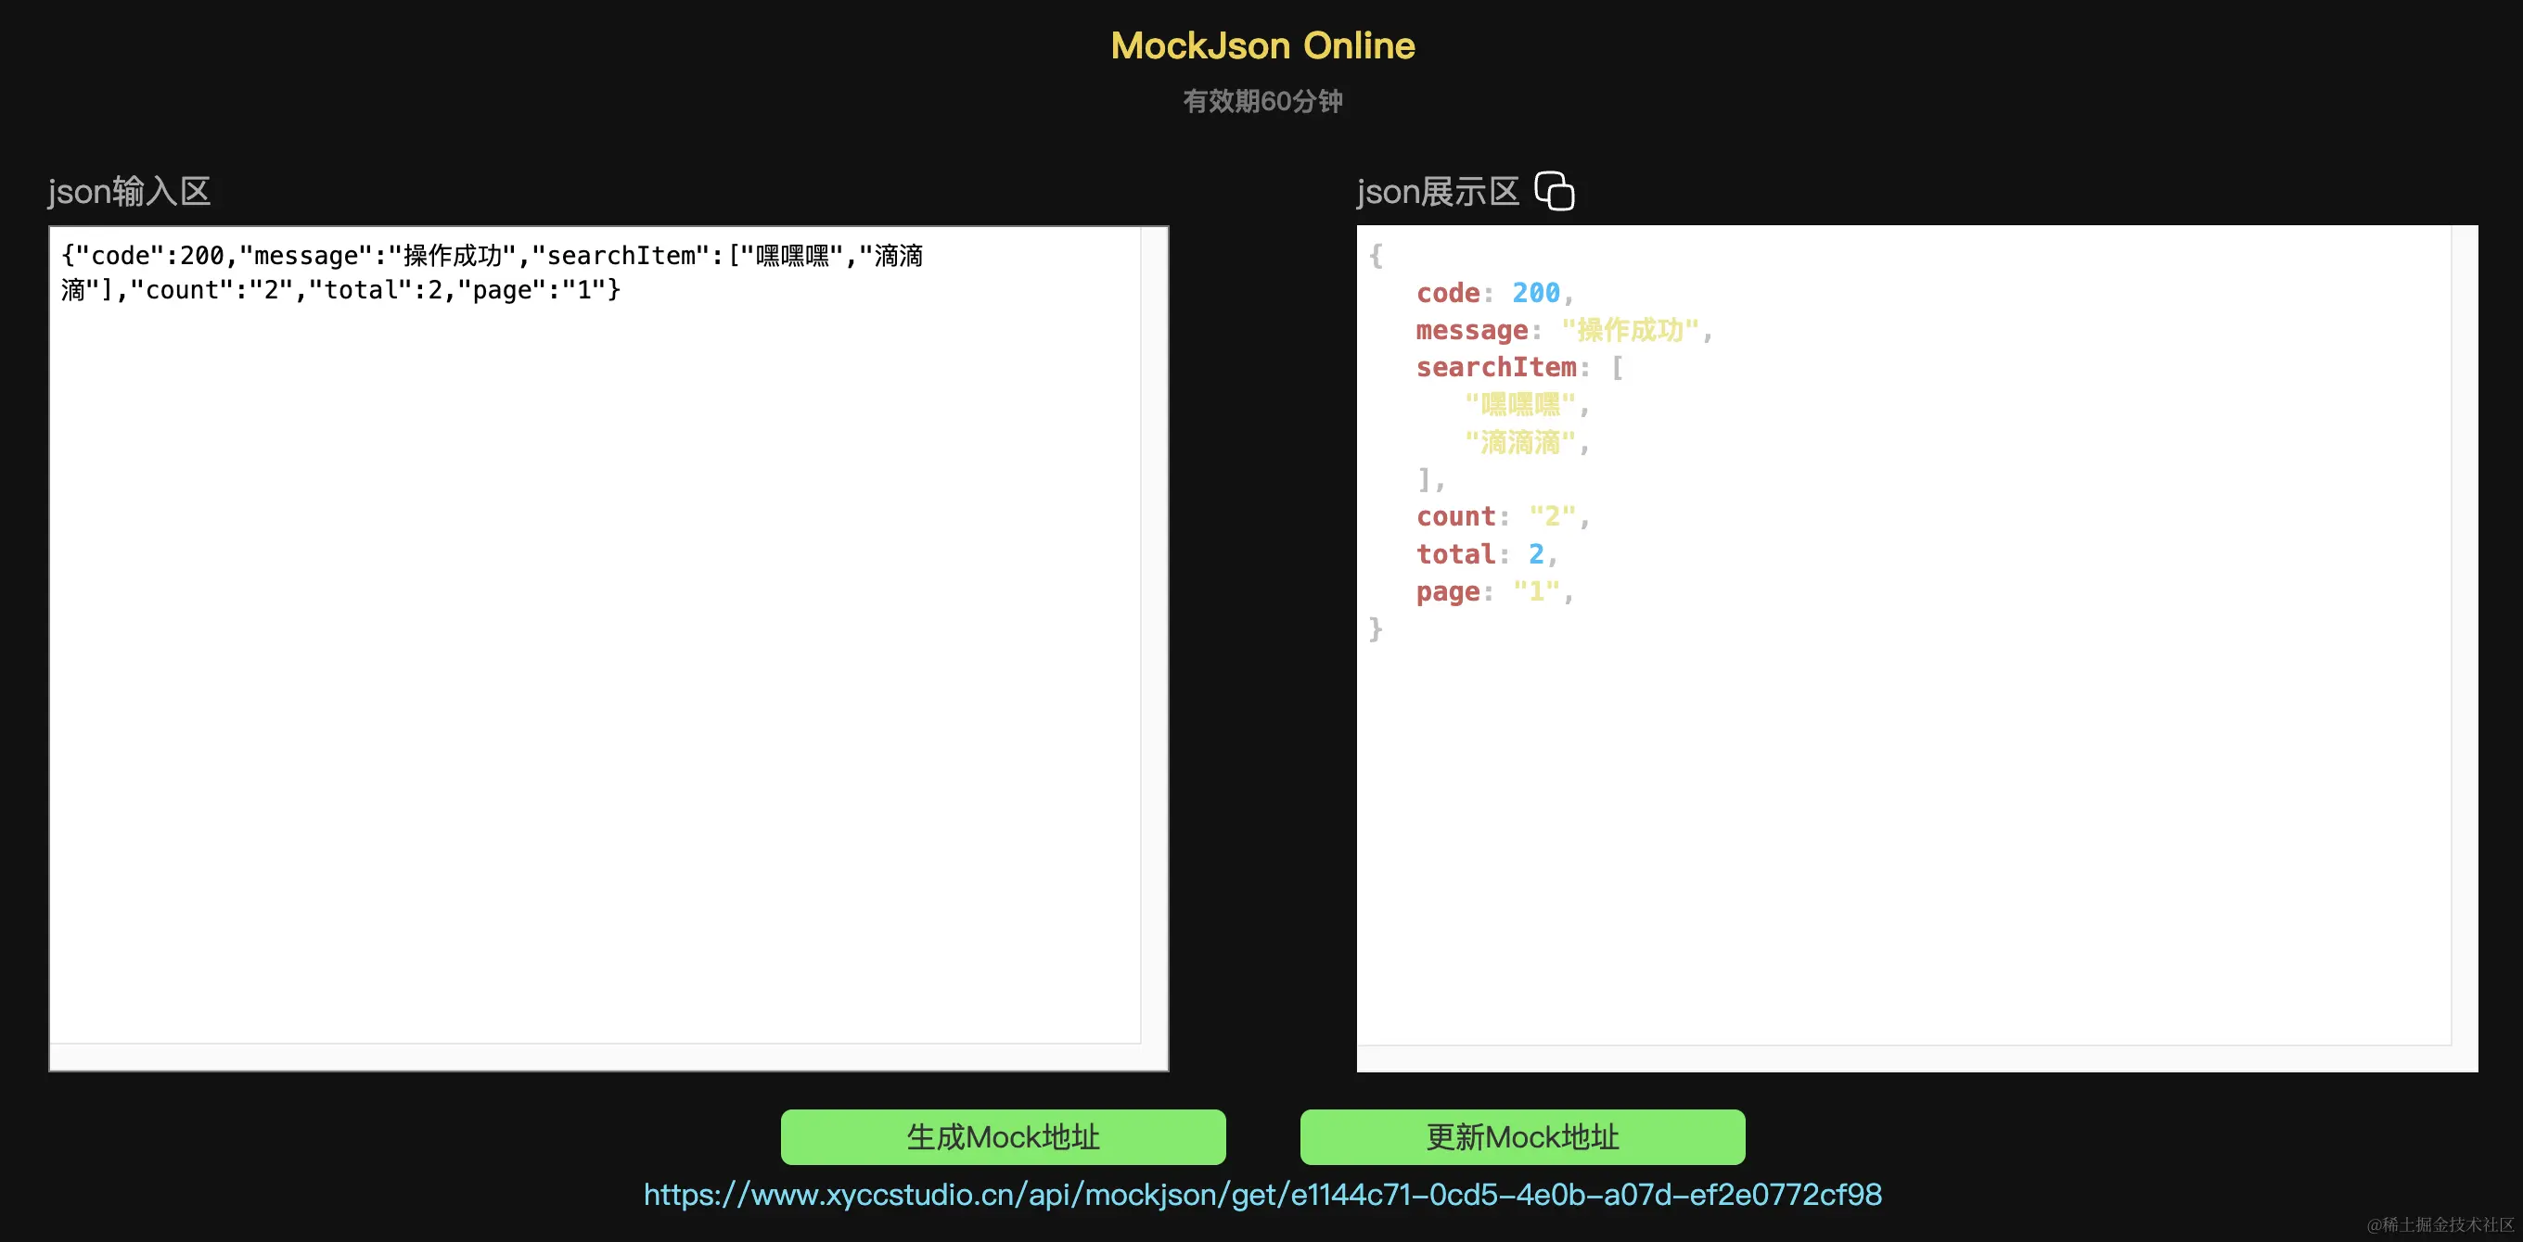
Task: Select the code key in JSON viewer
Action: (1448, 293)
